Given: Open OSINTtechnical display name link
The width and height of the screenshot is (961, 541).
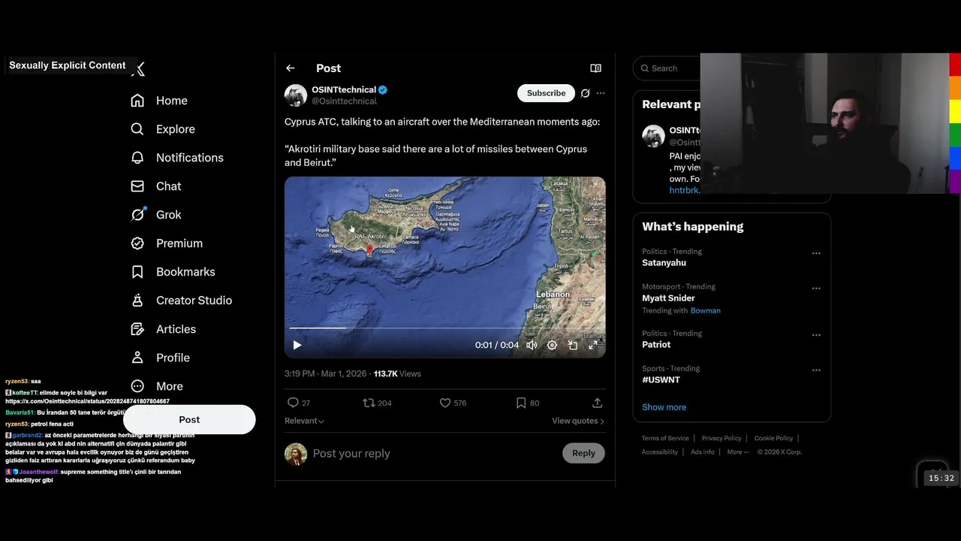Looking at the screenshot, I should (344, 89).
